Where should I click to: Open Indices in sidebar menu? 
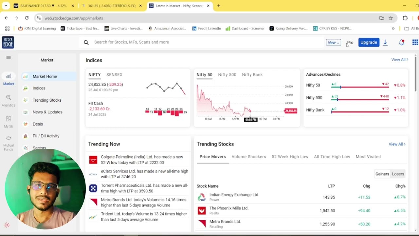tap(39, 88)
